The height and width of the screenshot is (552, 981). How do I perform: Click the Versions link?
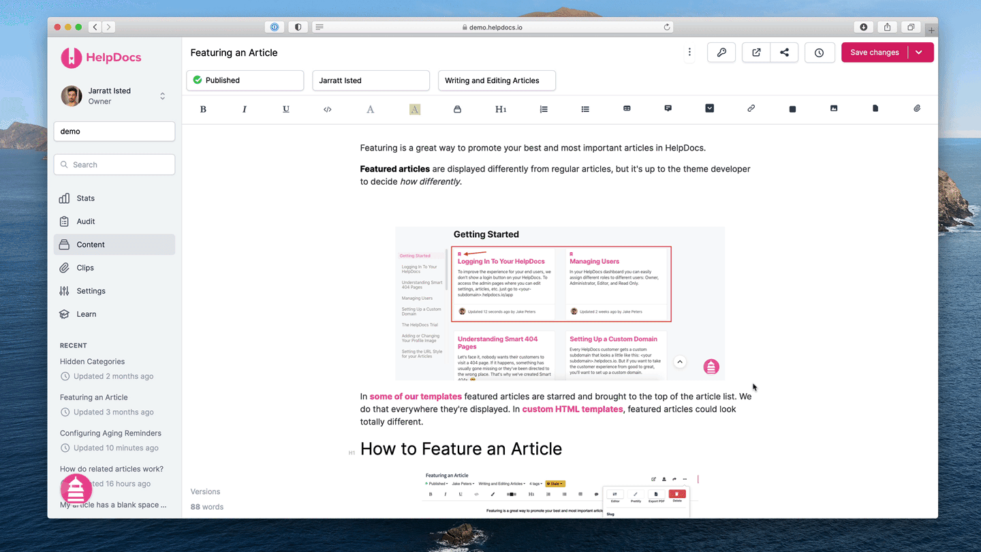click(x=205, y=491)
